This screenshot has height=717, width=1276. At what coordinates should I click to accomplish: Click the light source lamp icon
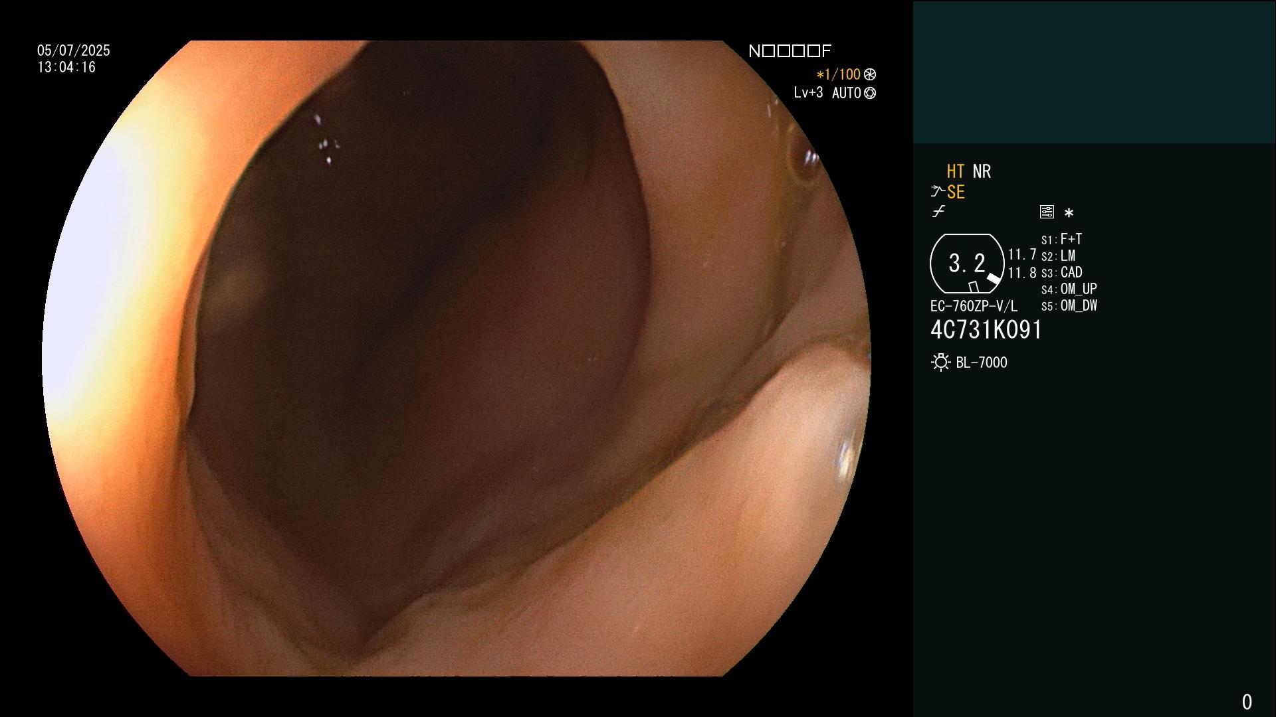[x=940, y=362]
